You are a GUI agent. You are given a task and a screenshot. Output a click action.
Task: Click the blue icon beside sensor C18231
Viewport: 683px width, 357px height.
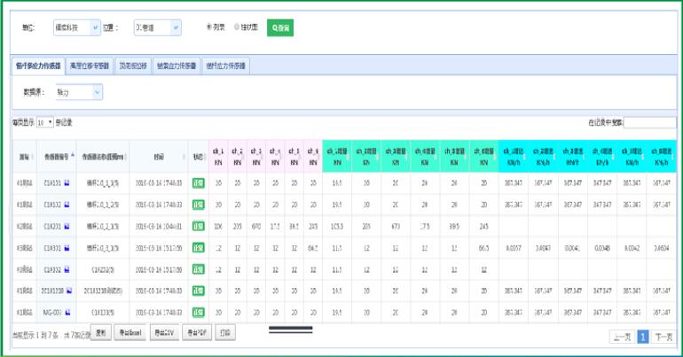point(67,227)
